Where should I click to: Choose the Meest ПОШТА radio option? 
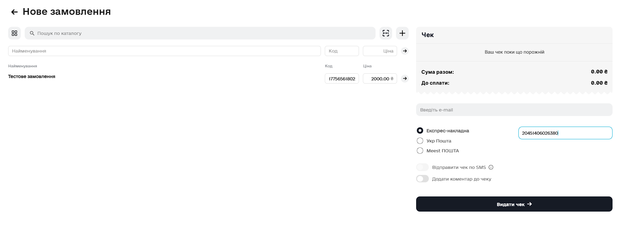coord(420,151)
